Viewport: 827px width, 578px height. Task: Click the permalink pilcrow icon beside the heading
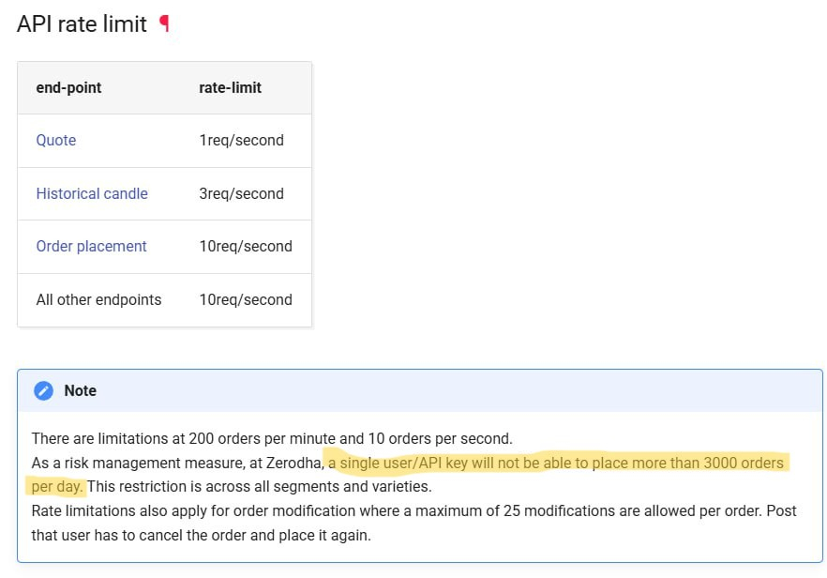165,24
